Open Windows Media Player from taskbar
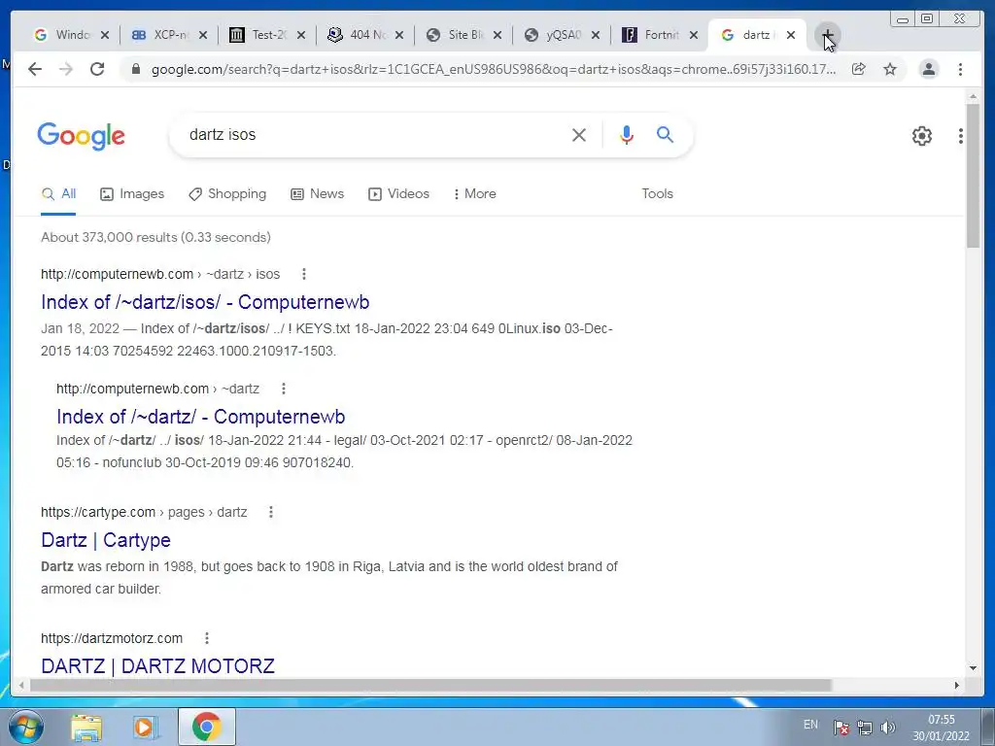Viewport: 995px width, 746px height. [145, 728]
